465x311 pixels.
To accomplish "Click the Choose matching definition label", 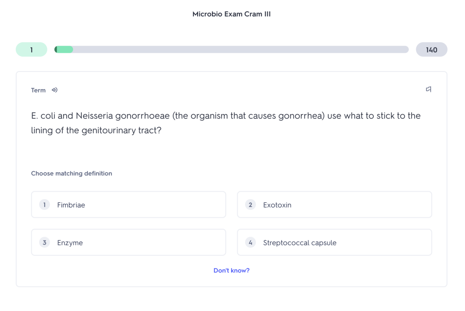I will coord(72,174).
